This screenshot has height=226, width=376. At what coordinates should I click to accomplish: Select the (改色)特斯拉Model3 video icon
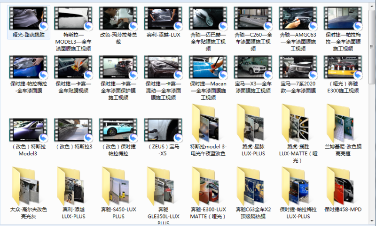[x=28, y=130]
